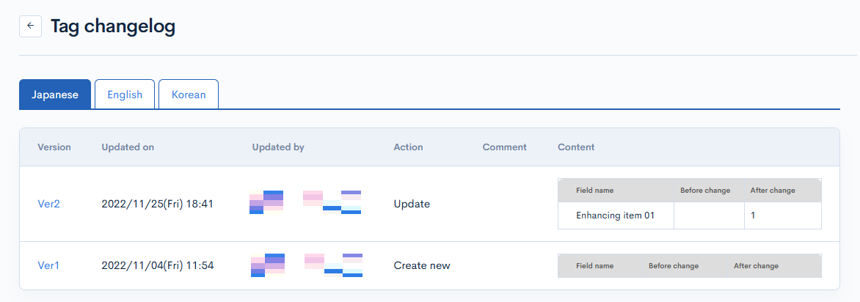
Task: Open the Ver1 version link
Action: 48,265
